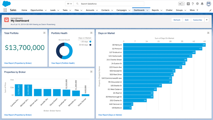
Task: Open the App Launcher grid icon
Action: point(5,10)
